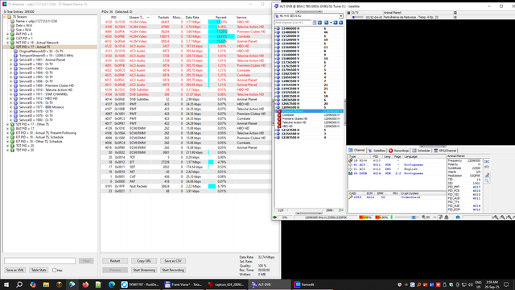Screen dimensions: 515x290
Task: Open Windows Start menu
Action: (x=6, y=284)
